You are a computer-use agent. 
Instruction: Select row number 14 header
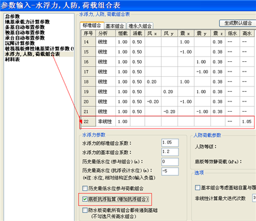coord(88,42)
